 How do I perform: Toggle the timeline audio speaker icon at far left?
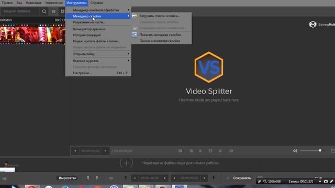click(x=4, y=179)
